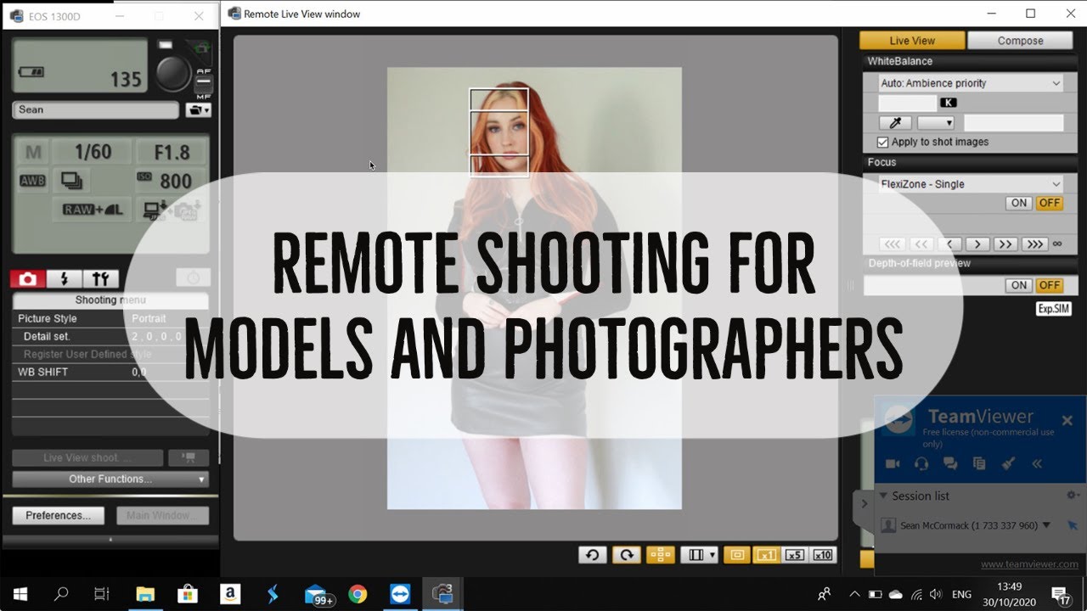The image size is (1087, 611).
Task: Open the Auto: Ambience priority white balance dropdown
Action: 971,83
